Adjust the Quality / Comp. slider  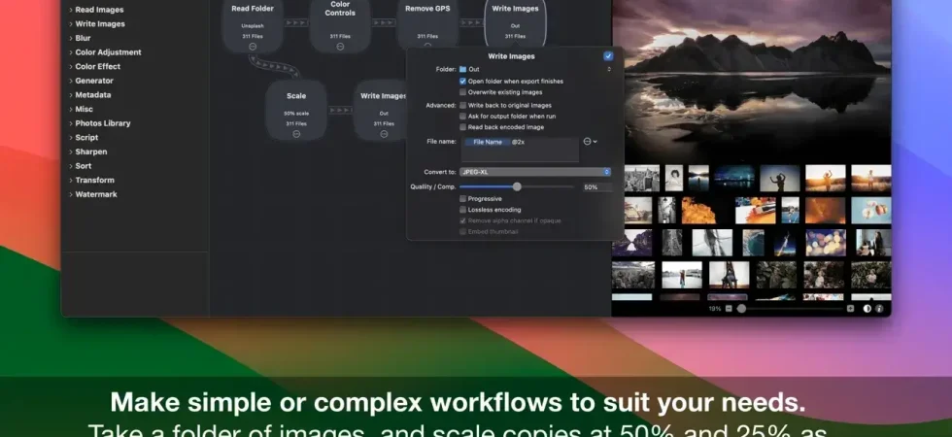click(517, 186)
